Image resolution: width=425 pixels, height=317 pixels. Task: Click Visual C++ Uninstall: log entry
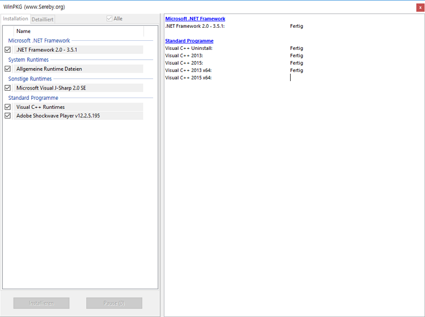(189, 48)
